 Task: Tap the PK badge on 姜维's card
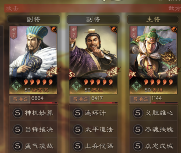coord(132,74)
